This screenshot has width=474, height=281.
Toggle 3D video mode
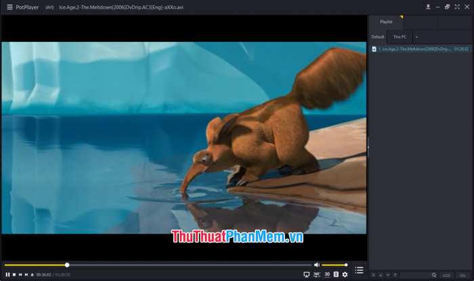coord(327,274)
